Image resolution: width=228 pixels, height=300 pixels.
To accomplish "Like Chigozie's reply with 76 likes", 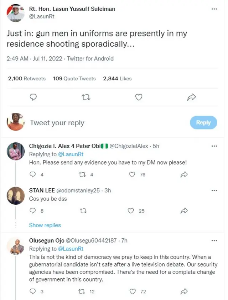I will [x=132, y=175].
